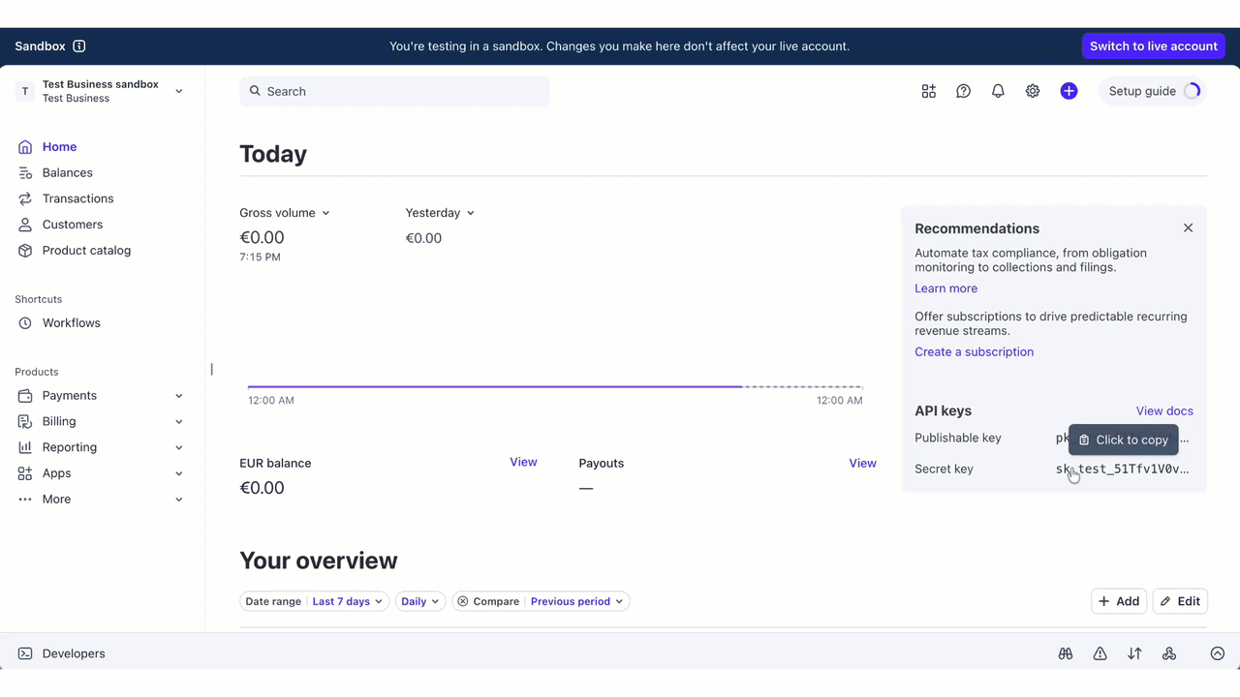Copy the Secret key value
The width and height of the screenshot is (1240, 697).
coord(1123,469)
